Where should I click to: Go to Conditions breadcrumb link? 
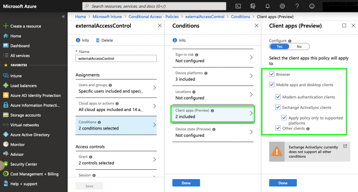(x=241, y=17)
